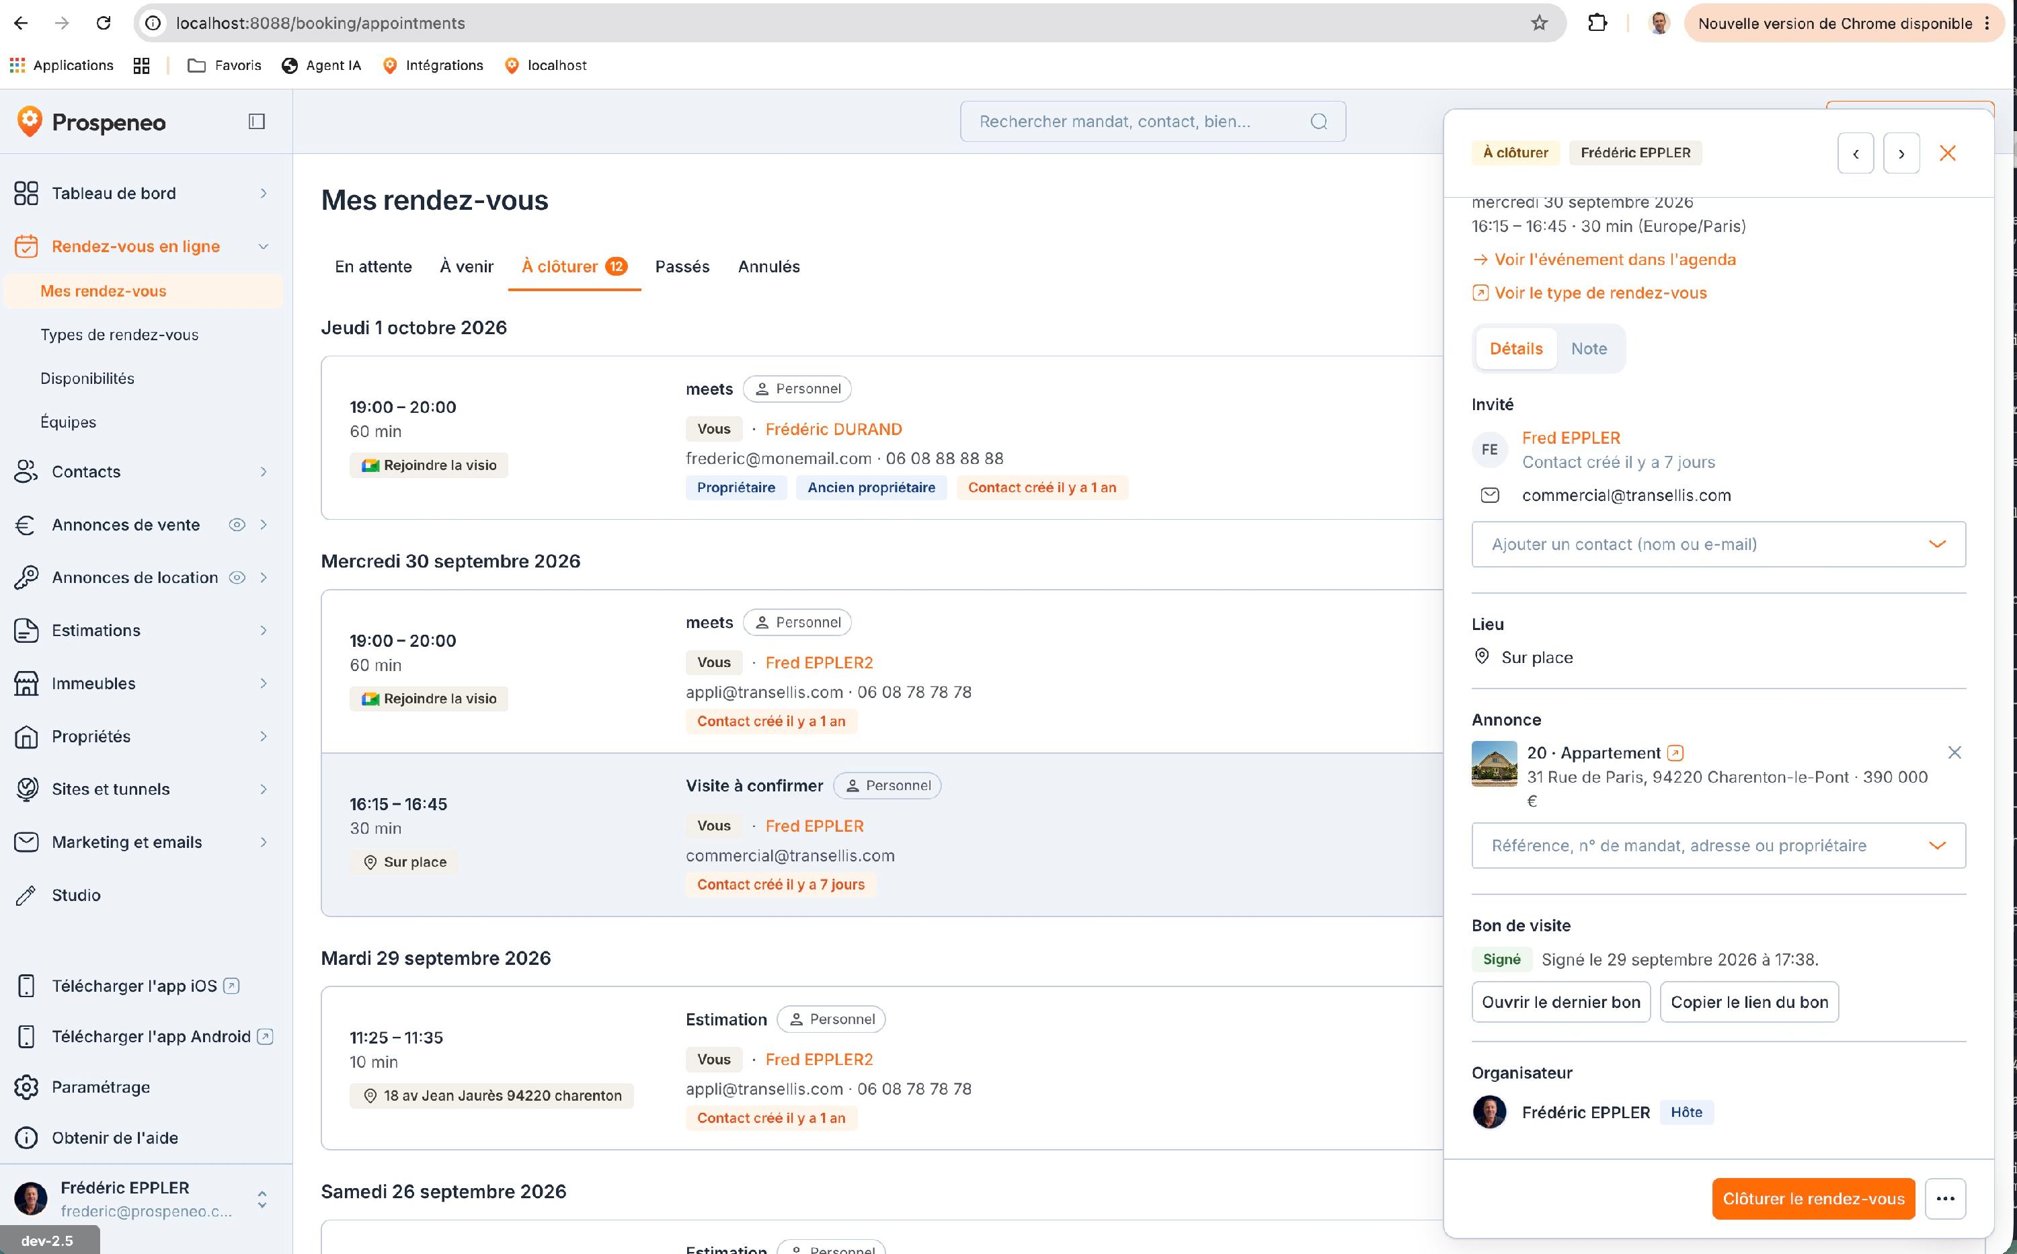Open Frédéric DURAND contact link

pyautogui.click(x=834, y=429)
